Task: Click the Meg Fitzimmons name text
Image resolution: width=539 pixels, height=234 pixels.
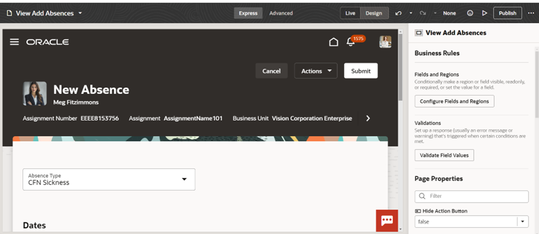Action: (76, 102)
